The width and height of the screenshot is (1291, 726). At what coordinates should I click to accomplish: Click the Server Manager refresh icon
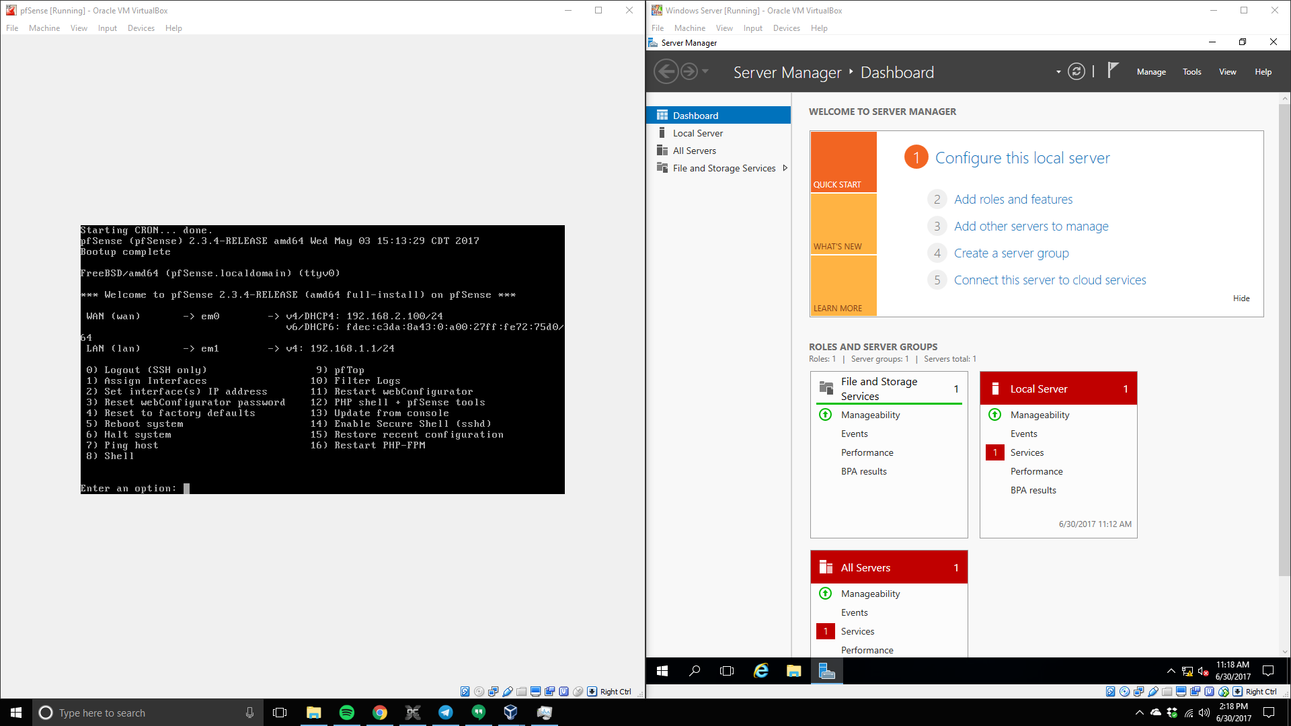[x=1076, y=72]
